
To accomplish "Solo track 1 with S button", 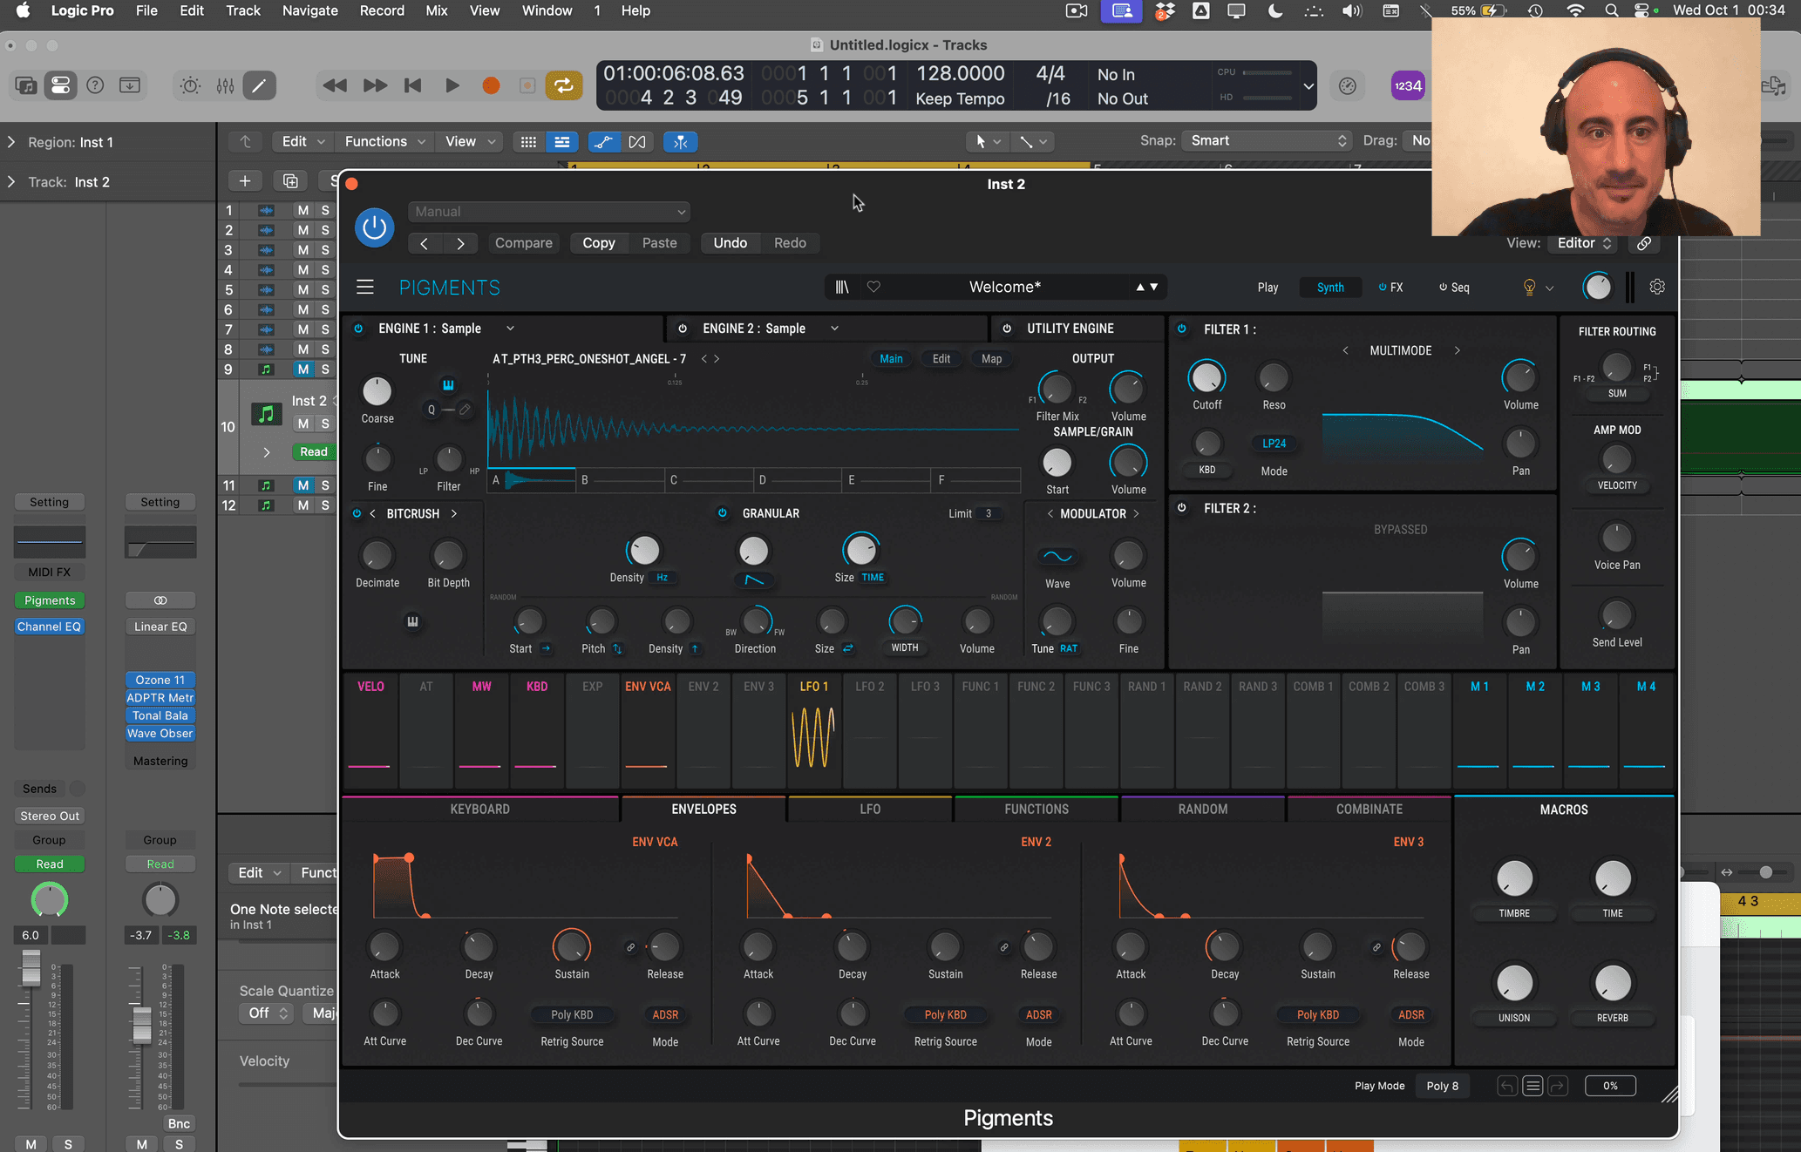I will pos(325,210).
